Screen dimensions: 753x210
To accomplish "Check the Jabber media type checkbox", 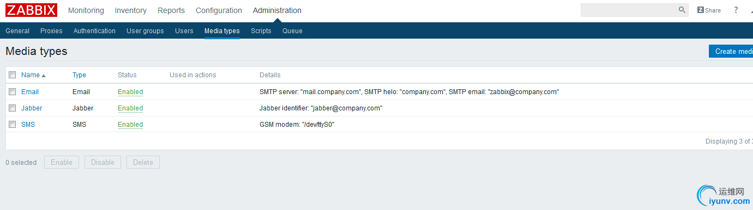I will click(12, 108).
